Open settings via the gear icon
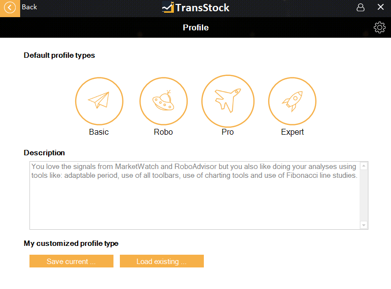 [379, 27]
